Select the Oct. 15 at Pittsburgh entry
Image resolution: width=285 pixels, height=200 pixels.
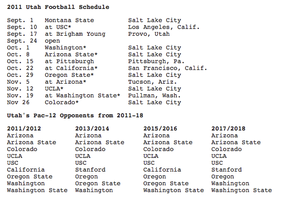(x=50, y=62)
